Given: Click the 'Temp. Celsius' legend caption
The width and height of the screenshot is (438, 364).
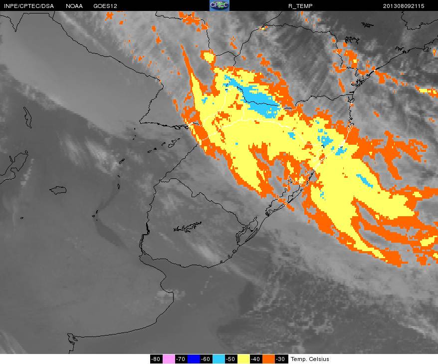Looking at the screenshot, I should [x=310, y=359].
